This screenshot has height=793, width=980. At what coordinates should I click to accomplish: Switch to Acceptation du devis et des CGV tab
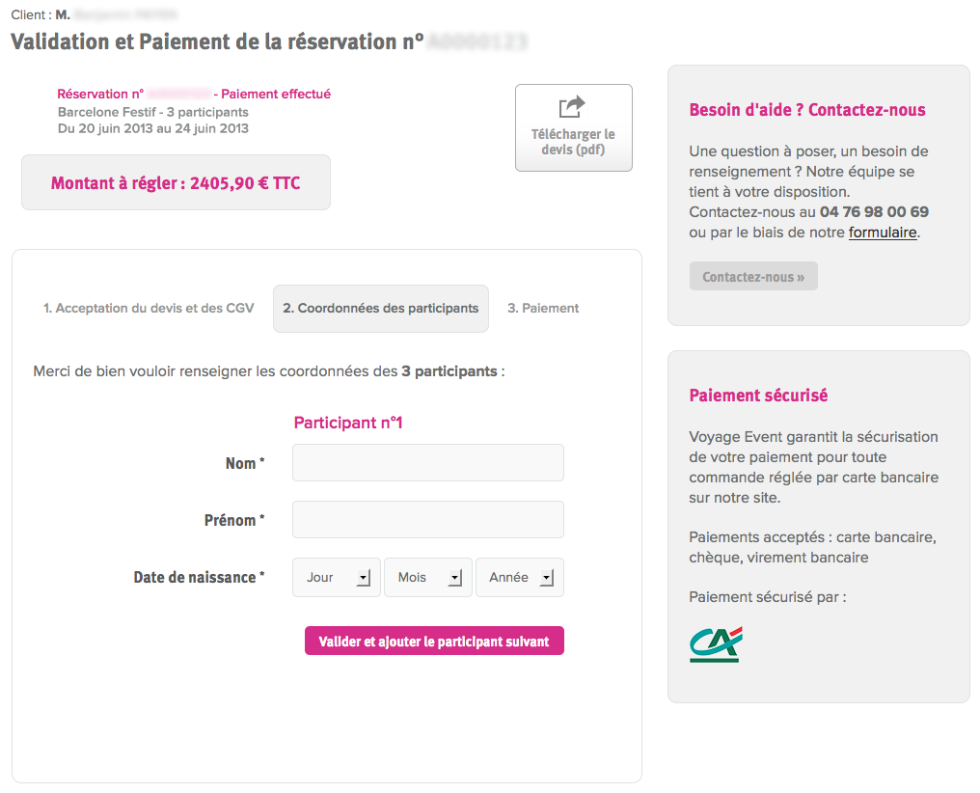click(149, 308)
